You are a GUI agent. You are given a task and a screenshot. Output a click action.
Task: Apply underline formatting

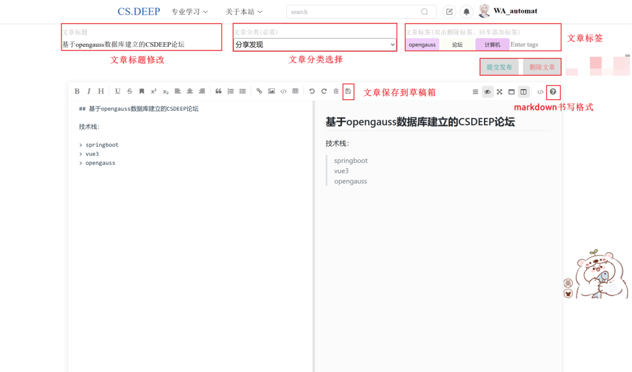(117, 91)
